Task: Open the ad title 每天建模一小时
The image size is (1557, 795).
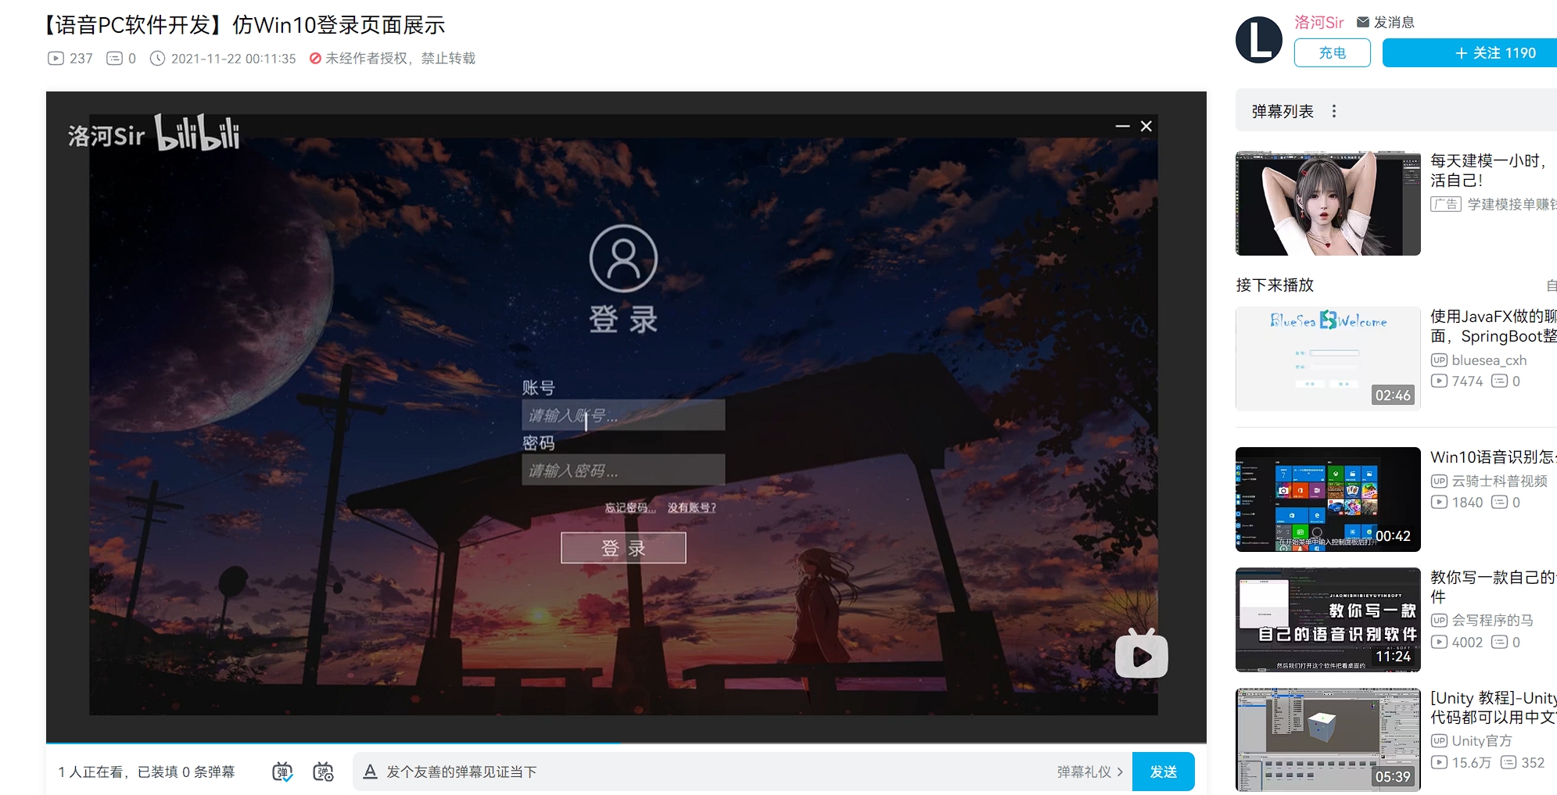Action: point(1492,170)
